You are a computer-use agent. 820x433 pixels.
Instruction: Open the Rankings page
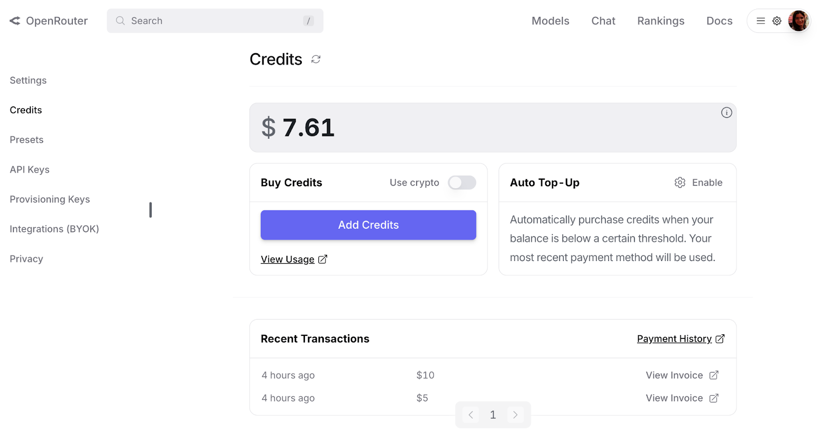661,21
